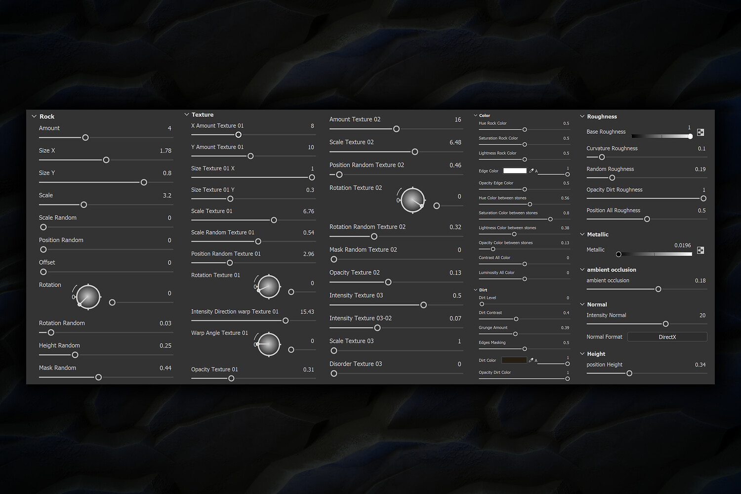Click the Mask Random slider handle
Image resolution: width=741 pixels, height=494 pixels.
pyautogui.click(x=98, y=377)
